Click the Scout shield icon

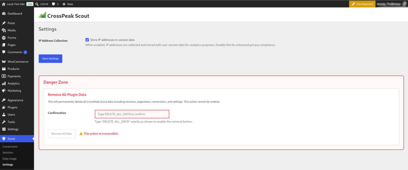tap(4, 139)
